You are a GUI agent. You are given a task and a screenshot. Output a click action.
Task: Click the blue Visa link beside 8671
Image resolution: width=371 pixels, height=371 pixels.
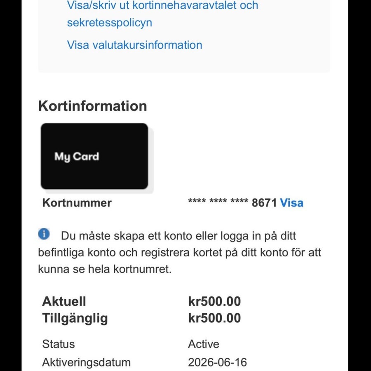[x=291, y=203]
